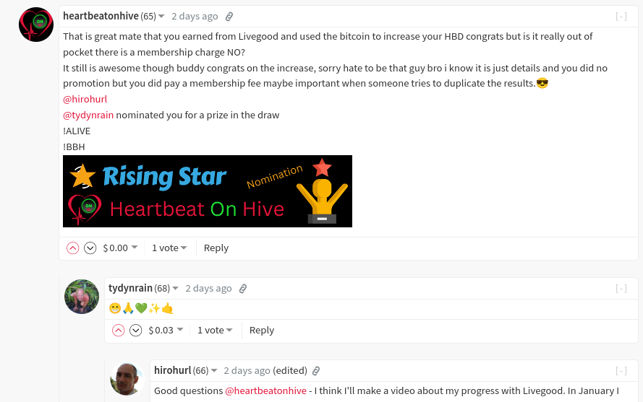Open the @hirohurl mention link
Viewport: 643px width, 402px height.
(x=85, y=100)
